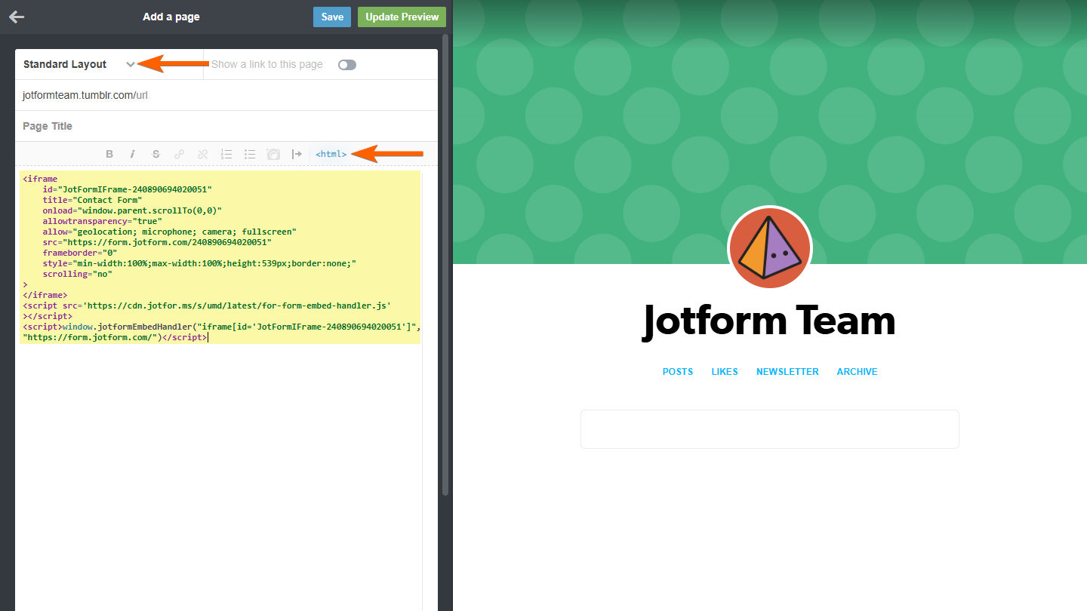This screenshot has height=611, width=1087.
Task: Click the src="https://form.jotform.com/…" code line
Action: (x=156, y=242)
